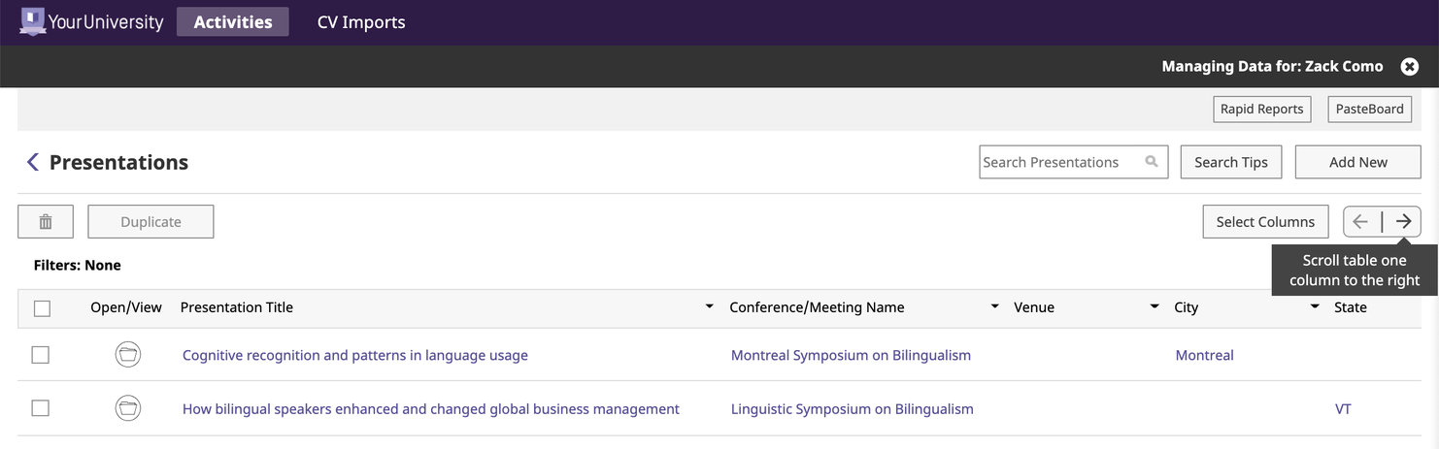Click the YourUniversity logo icon
This screenshot has height=449, width=1439.
click(x=33, y=21)
